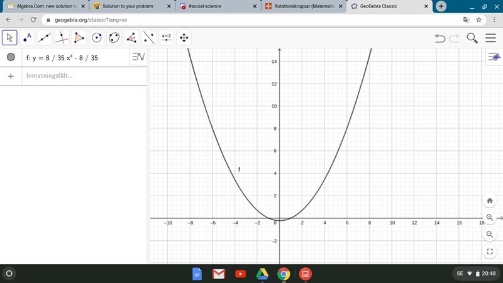Open the graphics view style bar

click(493, 57)
